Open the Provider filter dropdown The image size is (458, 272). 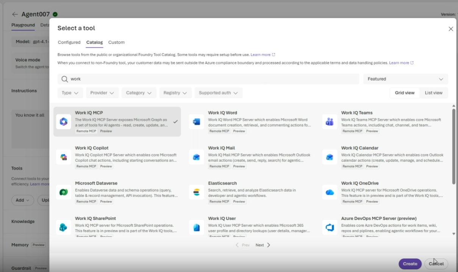tap(102, 93)
